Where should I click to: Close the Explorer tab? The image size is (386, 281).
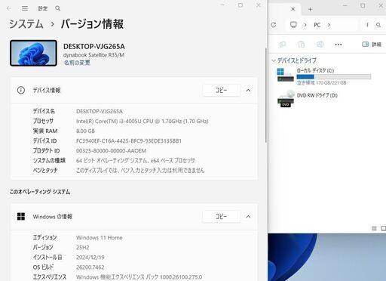click(x=293, y=9)
